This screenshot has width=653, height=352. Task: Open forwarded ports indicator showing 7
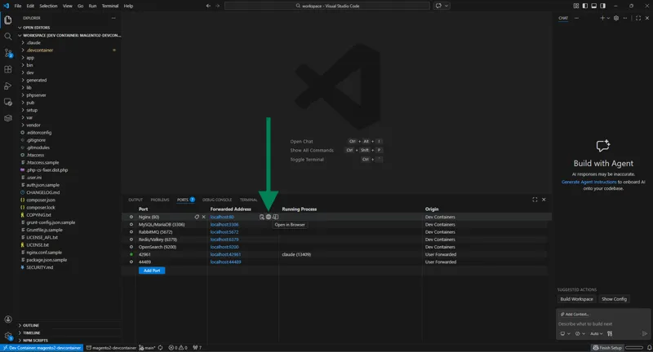(x=198, y=348)
